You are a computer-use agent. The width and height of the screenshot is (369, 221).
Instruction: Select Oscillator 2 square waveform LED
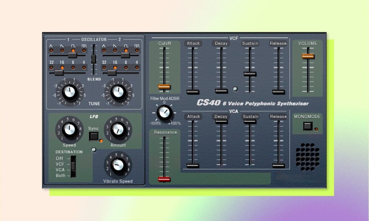tap(126, 50)
